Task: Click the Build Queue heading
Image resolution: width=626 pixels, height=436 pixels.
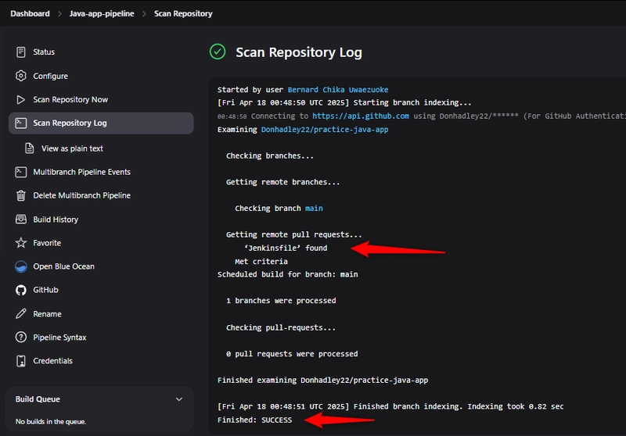Action: coord(38,399)
